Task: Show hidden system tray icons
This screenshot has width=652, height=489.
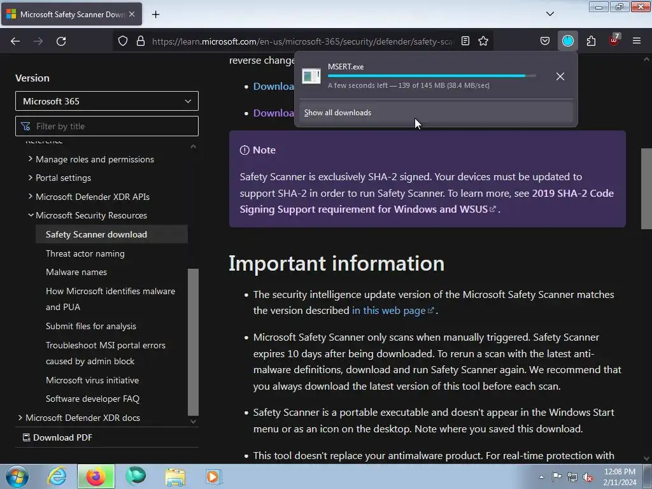Action: tap(541, 478)
